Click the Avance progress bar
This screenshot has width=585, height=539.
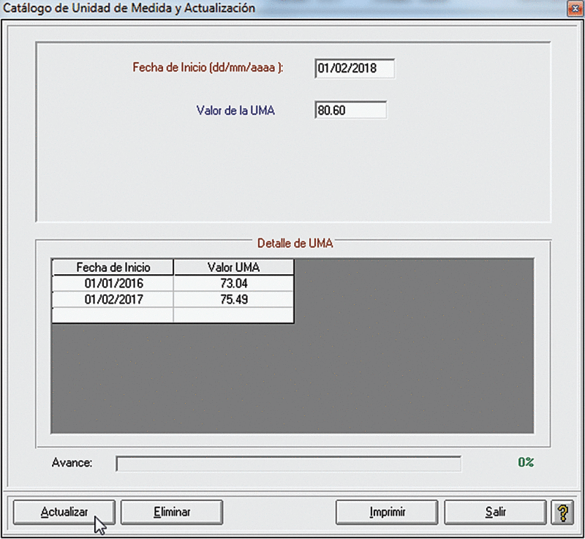(x=288, y=464)
